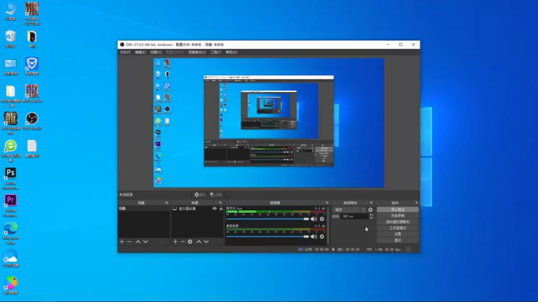Move the scene up in Scenes panel
Image resolution: width=538 pixels, height=302 pixels.
(x=138, y=242)
